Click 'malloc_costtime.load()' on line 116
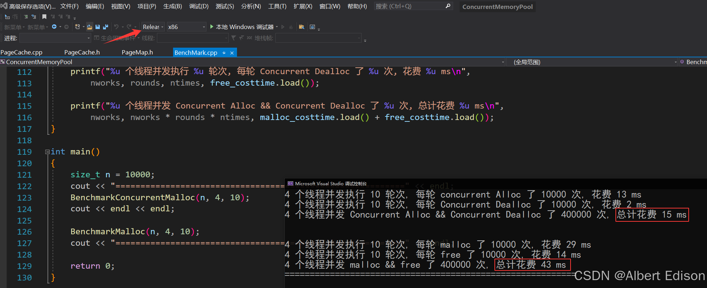Screen dimensions: 707x288 click(x=315, y=117)
